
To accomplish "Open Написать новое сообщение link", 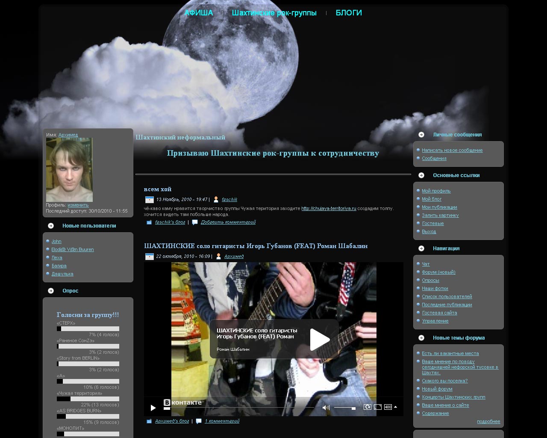I will click(x=452, y=151).
